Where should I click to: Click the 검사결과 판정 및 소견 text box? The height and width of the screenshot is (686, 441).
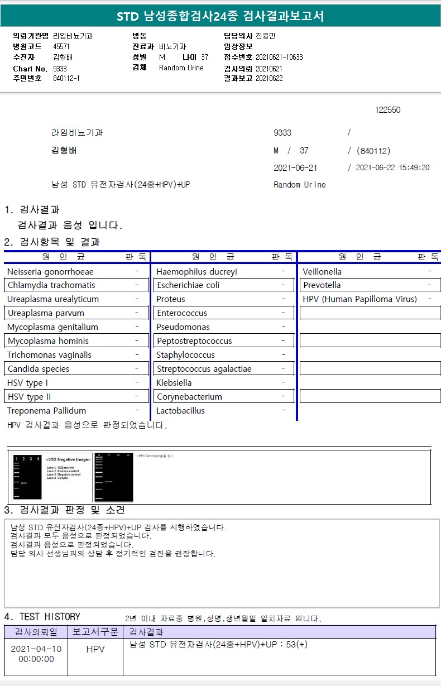[x=222, y=563]
